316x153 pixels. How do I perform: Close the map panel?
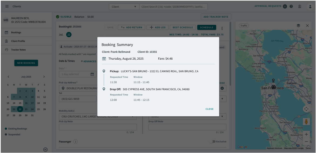307,26
